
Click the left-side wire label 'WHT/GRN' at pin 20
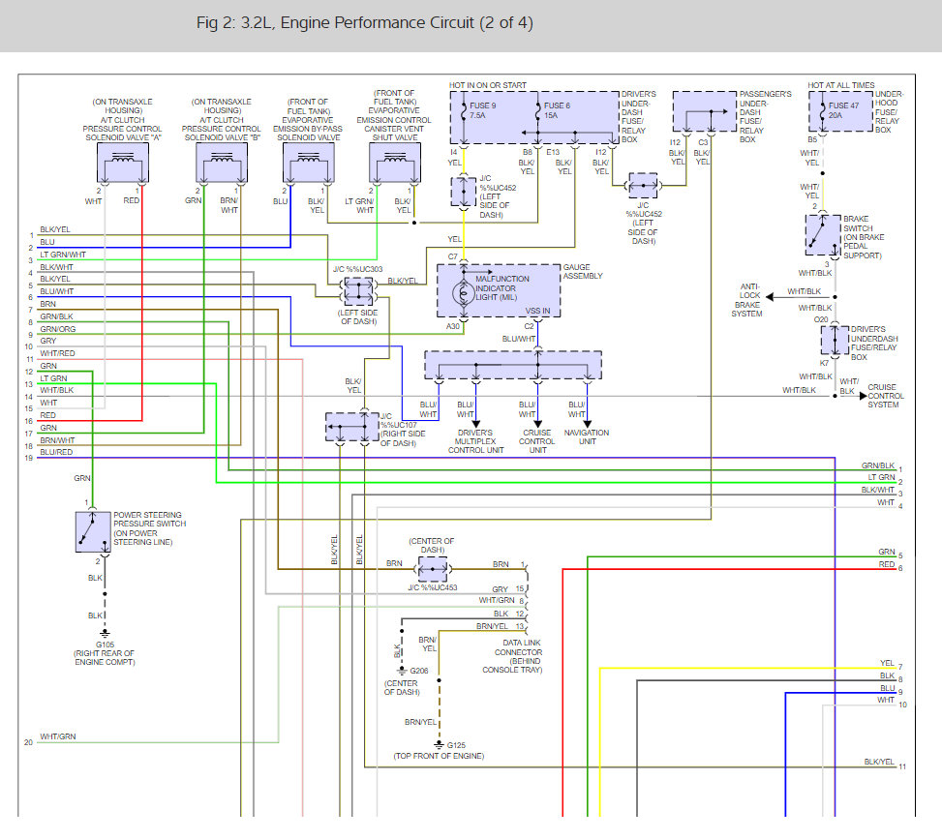tap(58, 736)
